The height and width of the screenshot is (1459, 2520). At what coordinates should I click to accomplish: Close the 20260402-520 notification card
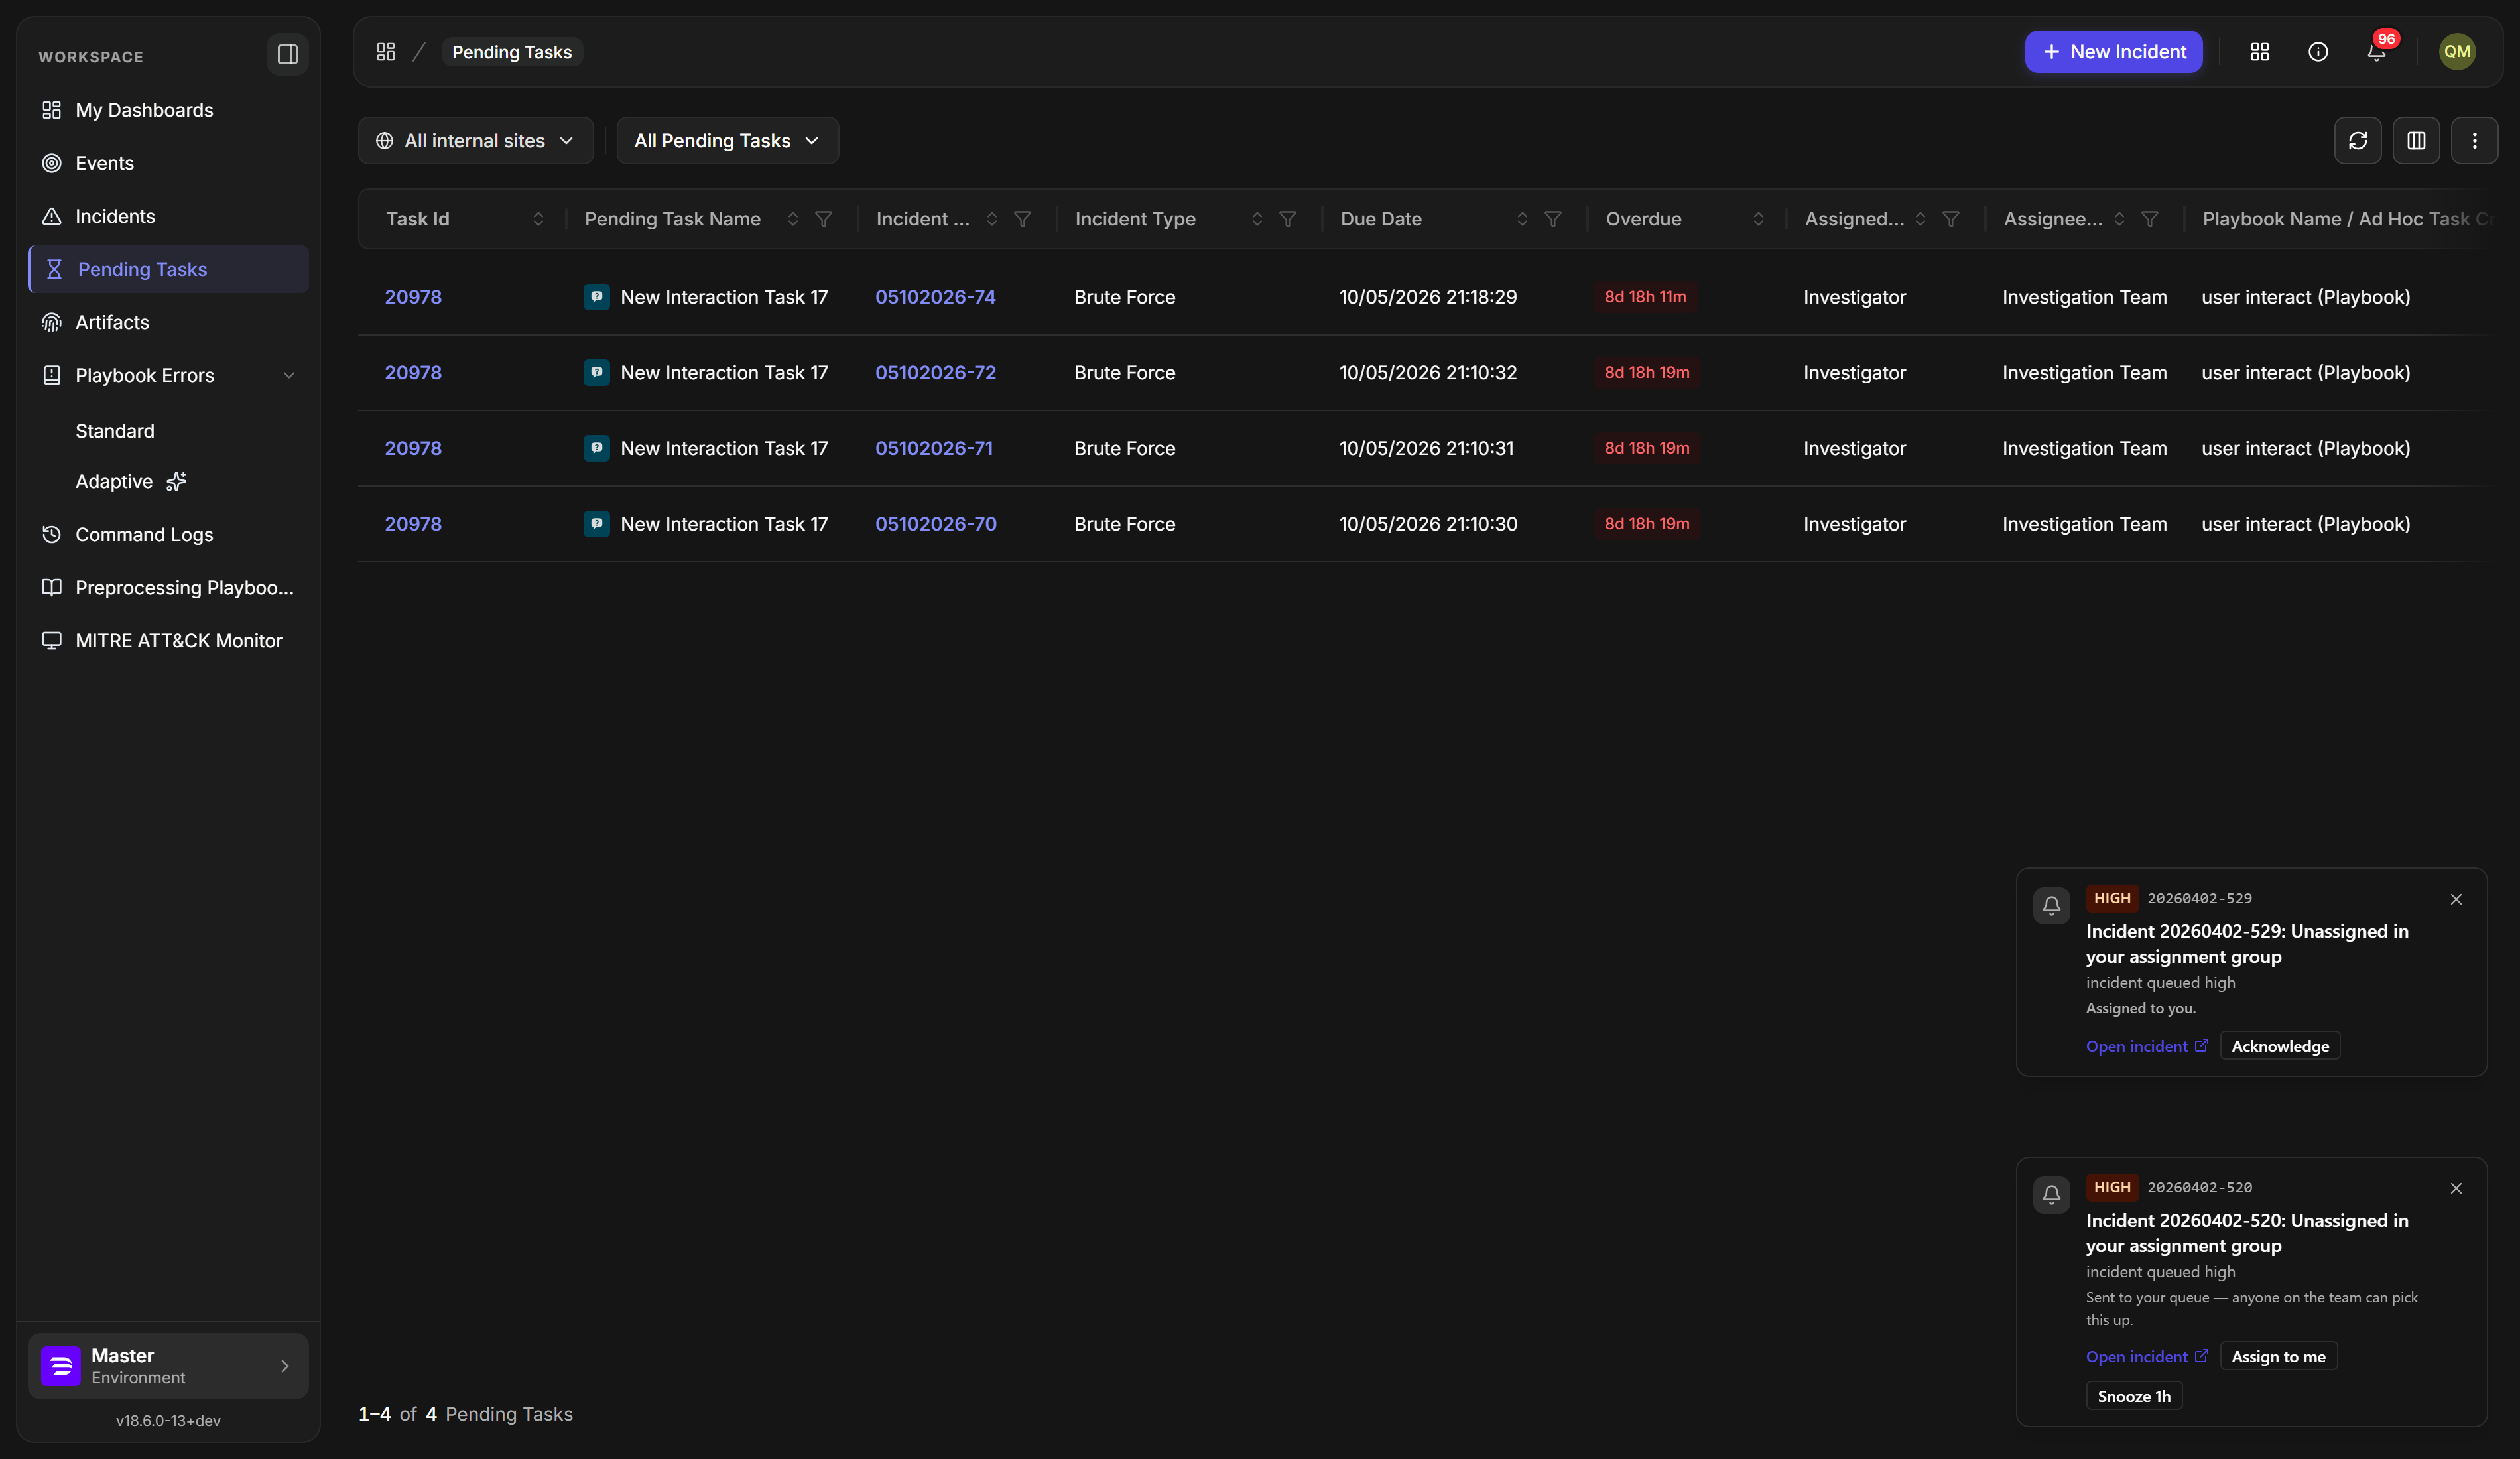[x=2456, y=1189]
